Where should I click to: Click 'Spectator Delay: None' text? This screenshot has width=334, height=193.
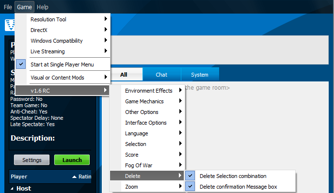pyautogui.click(x=37, y=118)
